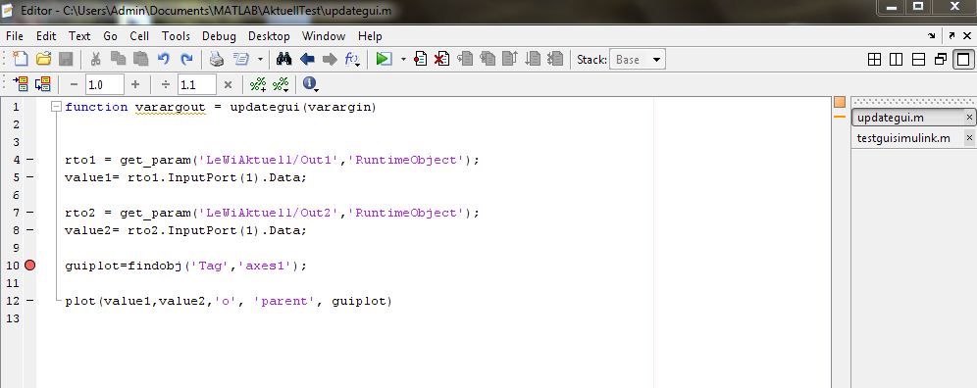Screen dimensions: 977x388
Task: Open a file with the folder icon
Action: (43, 59)
